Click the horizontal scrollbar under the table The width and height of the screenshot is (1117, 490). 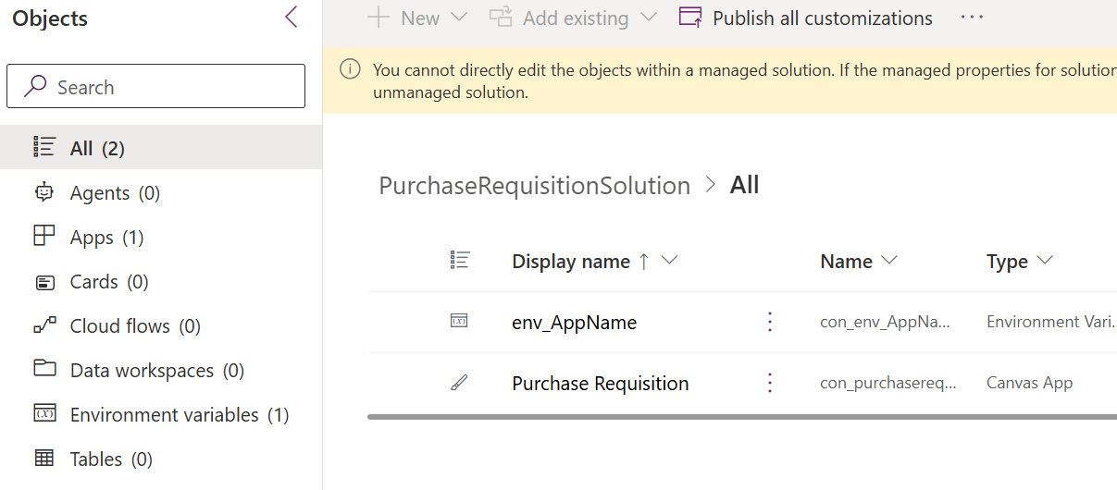point(740,417)
